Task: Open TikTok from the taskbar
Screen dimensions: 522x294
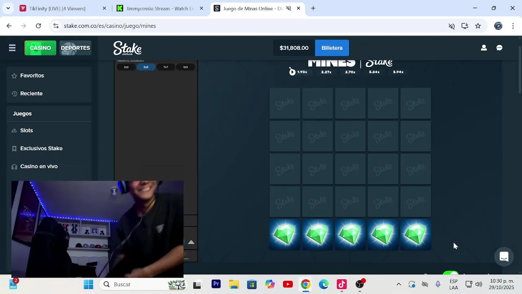Action: coord(342,284)
